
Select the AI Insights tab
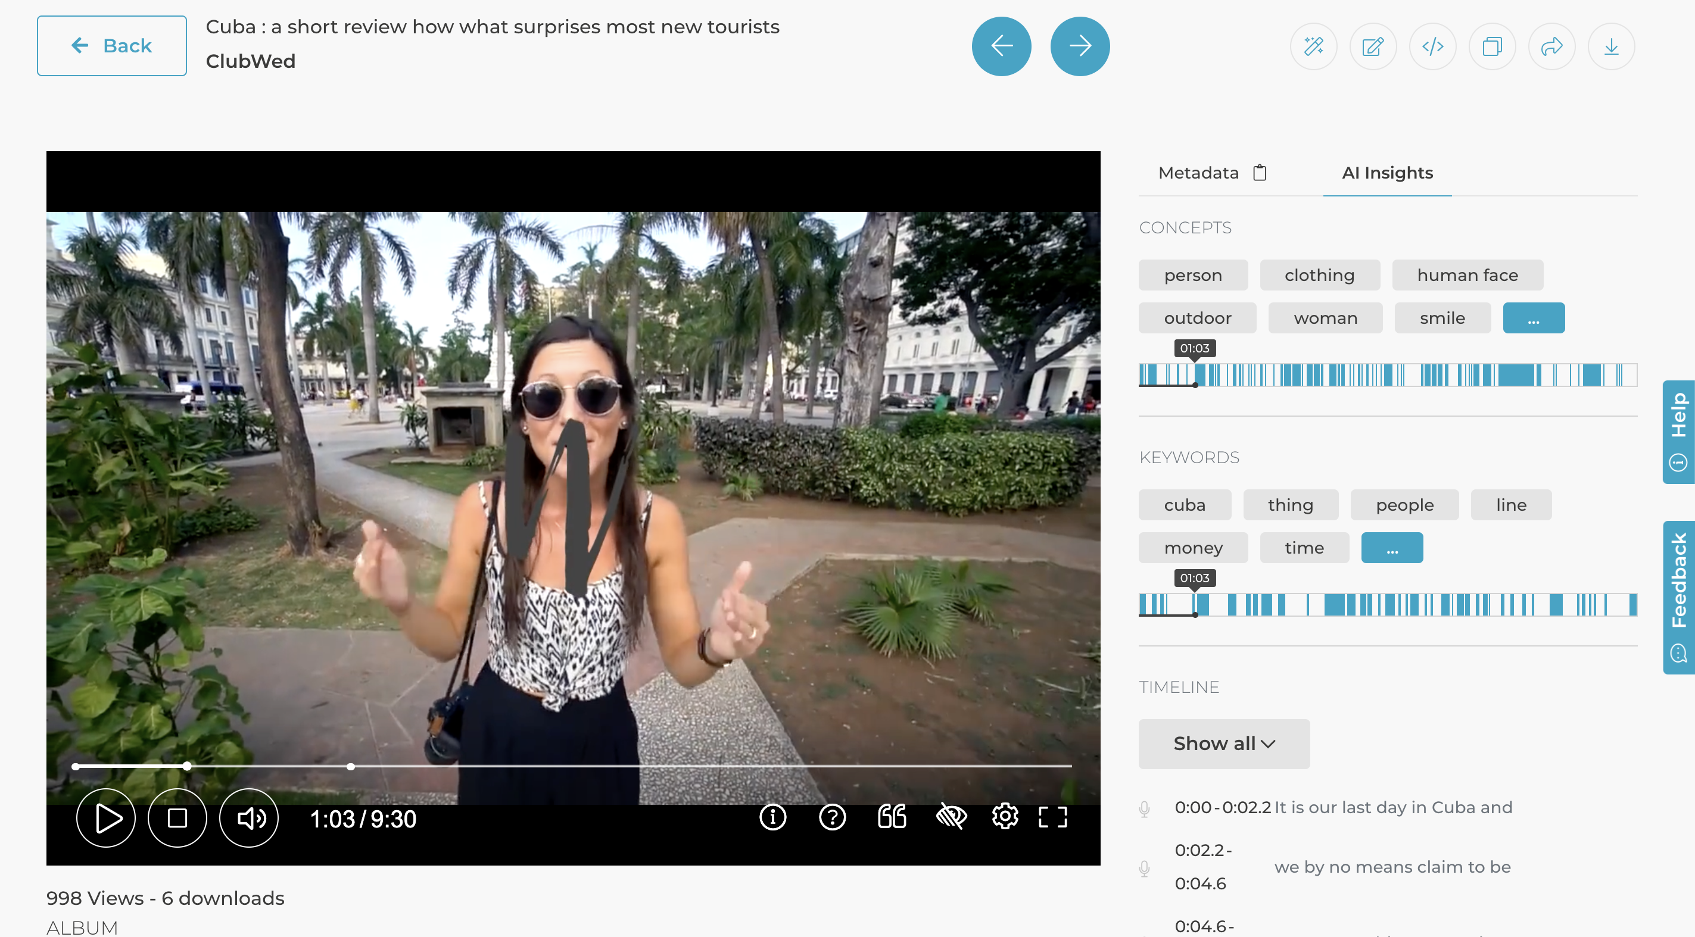pos(1387,173)
